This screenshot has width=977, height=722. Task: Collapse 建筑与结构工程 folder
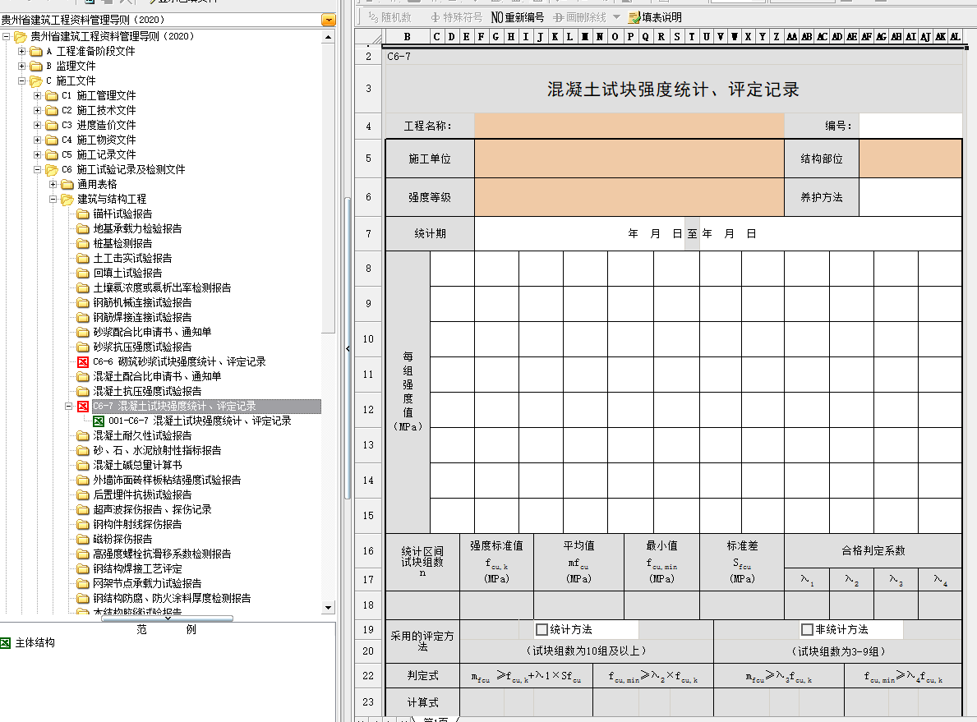[x=53, y=200]
